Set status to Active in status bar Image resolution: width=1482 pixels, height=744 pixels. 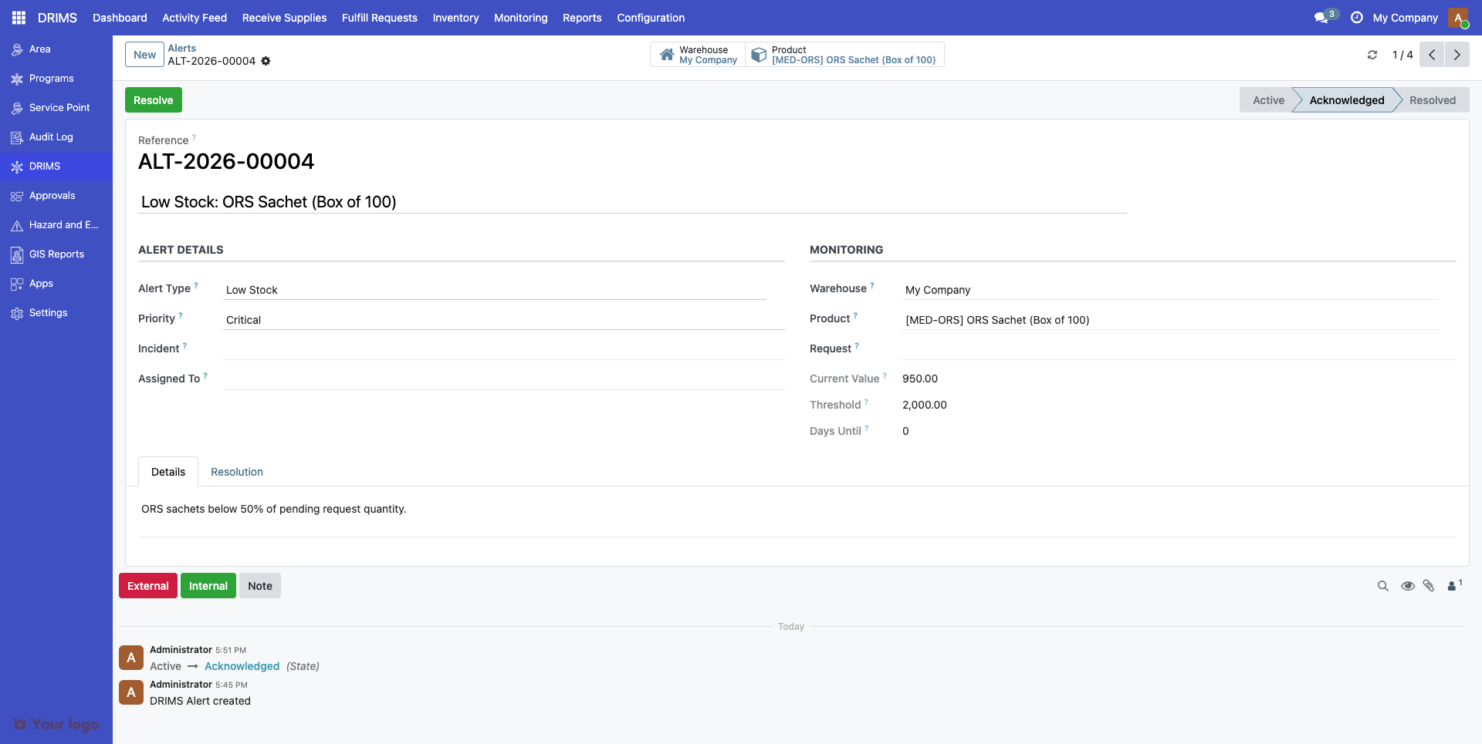1268,100
